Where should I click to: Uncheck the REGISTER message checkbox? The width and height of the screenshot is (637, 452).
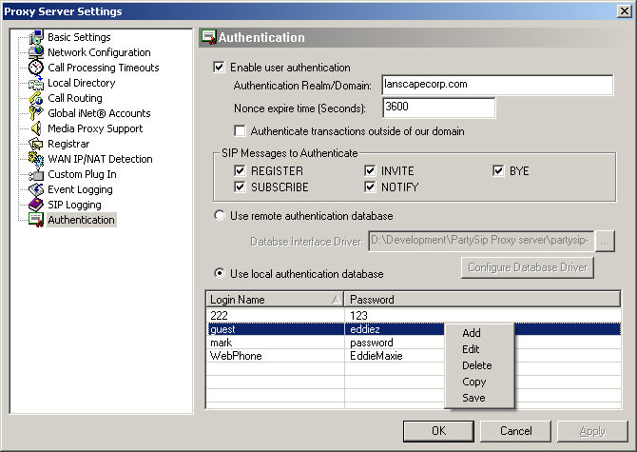(240, 170)
